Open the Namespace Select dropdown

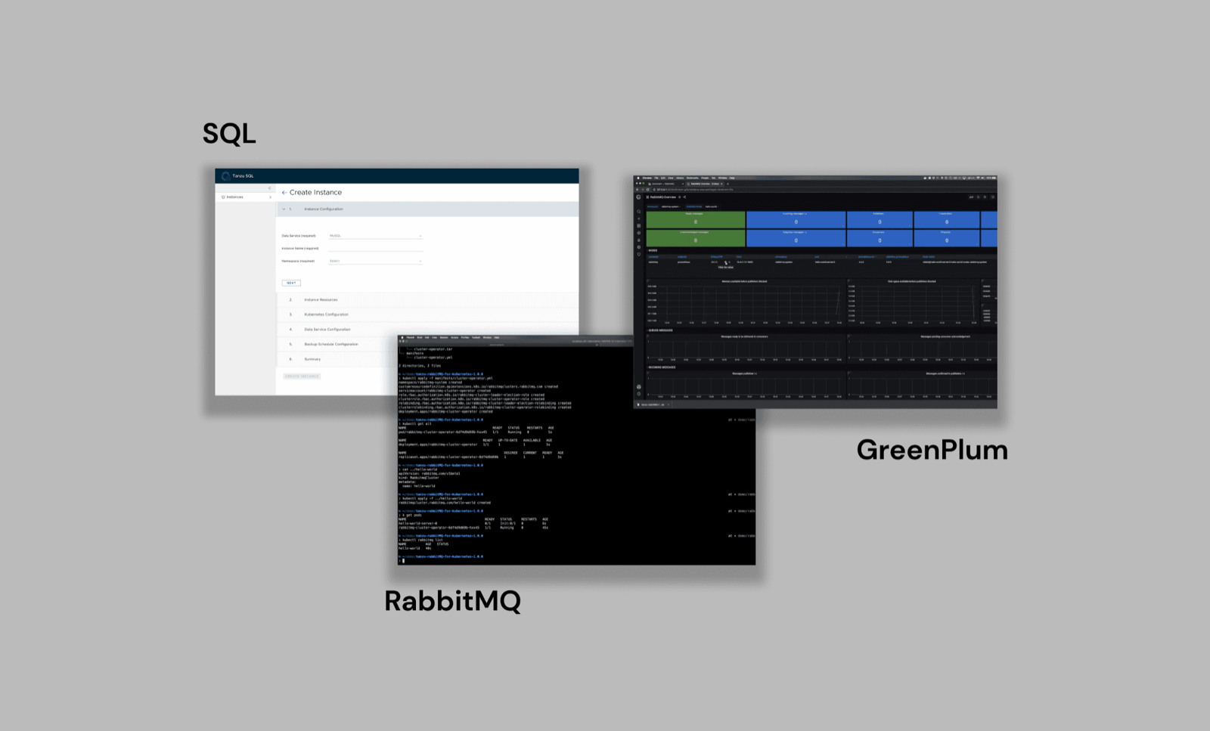[x=375, y=261]
